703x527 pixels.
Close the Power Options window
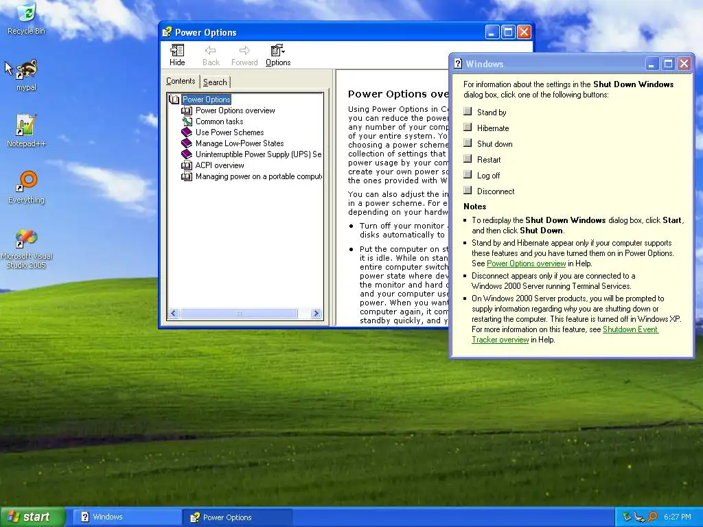coord(524,32)
